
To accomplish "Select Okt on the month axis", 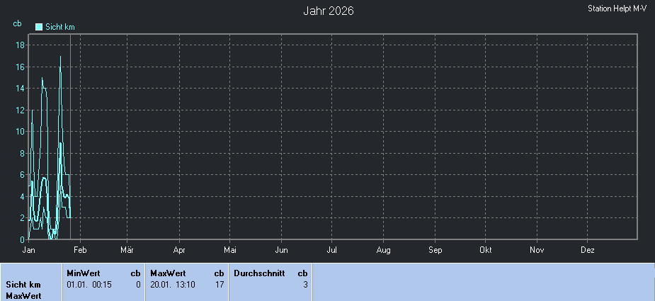I will click(x=486, y=250).
